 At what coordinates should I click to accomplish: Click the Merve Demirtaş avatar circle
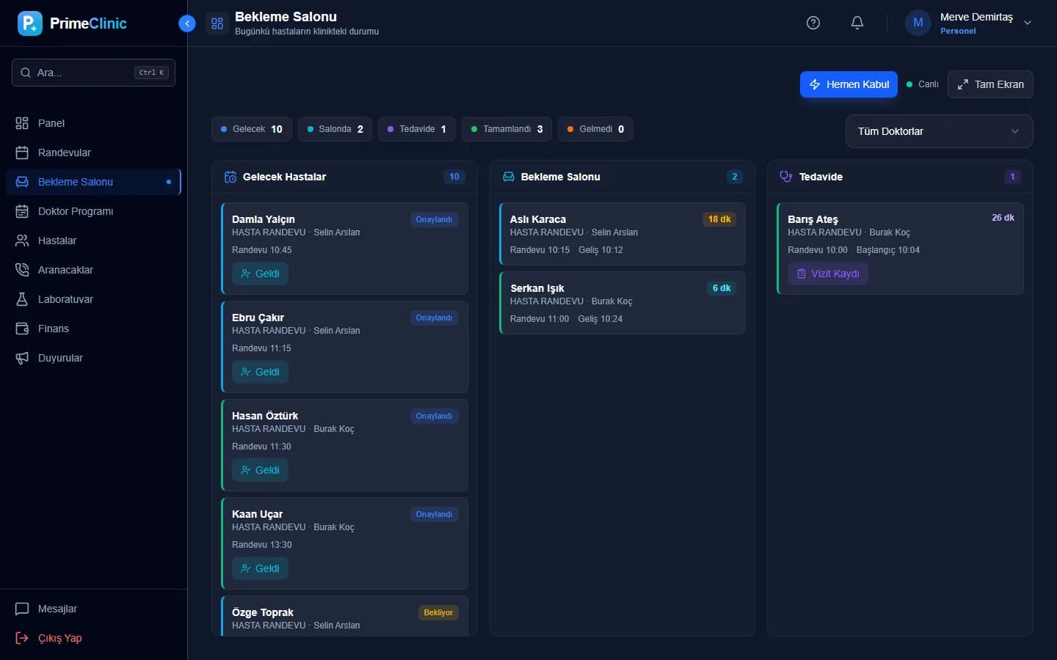(918, 23)
